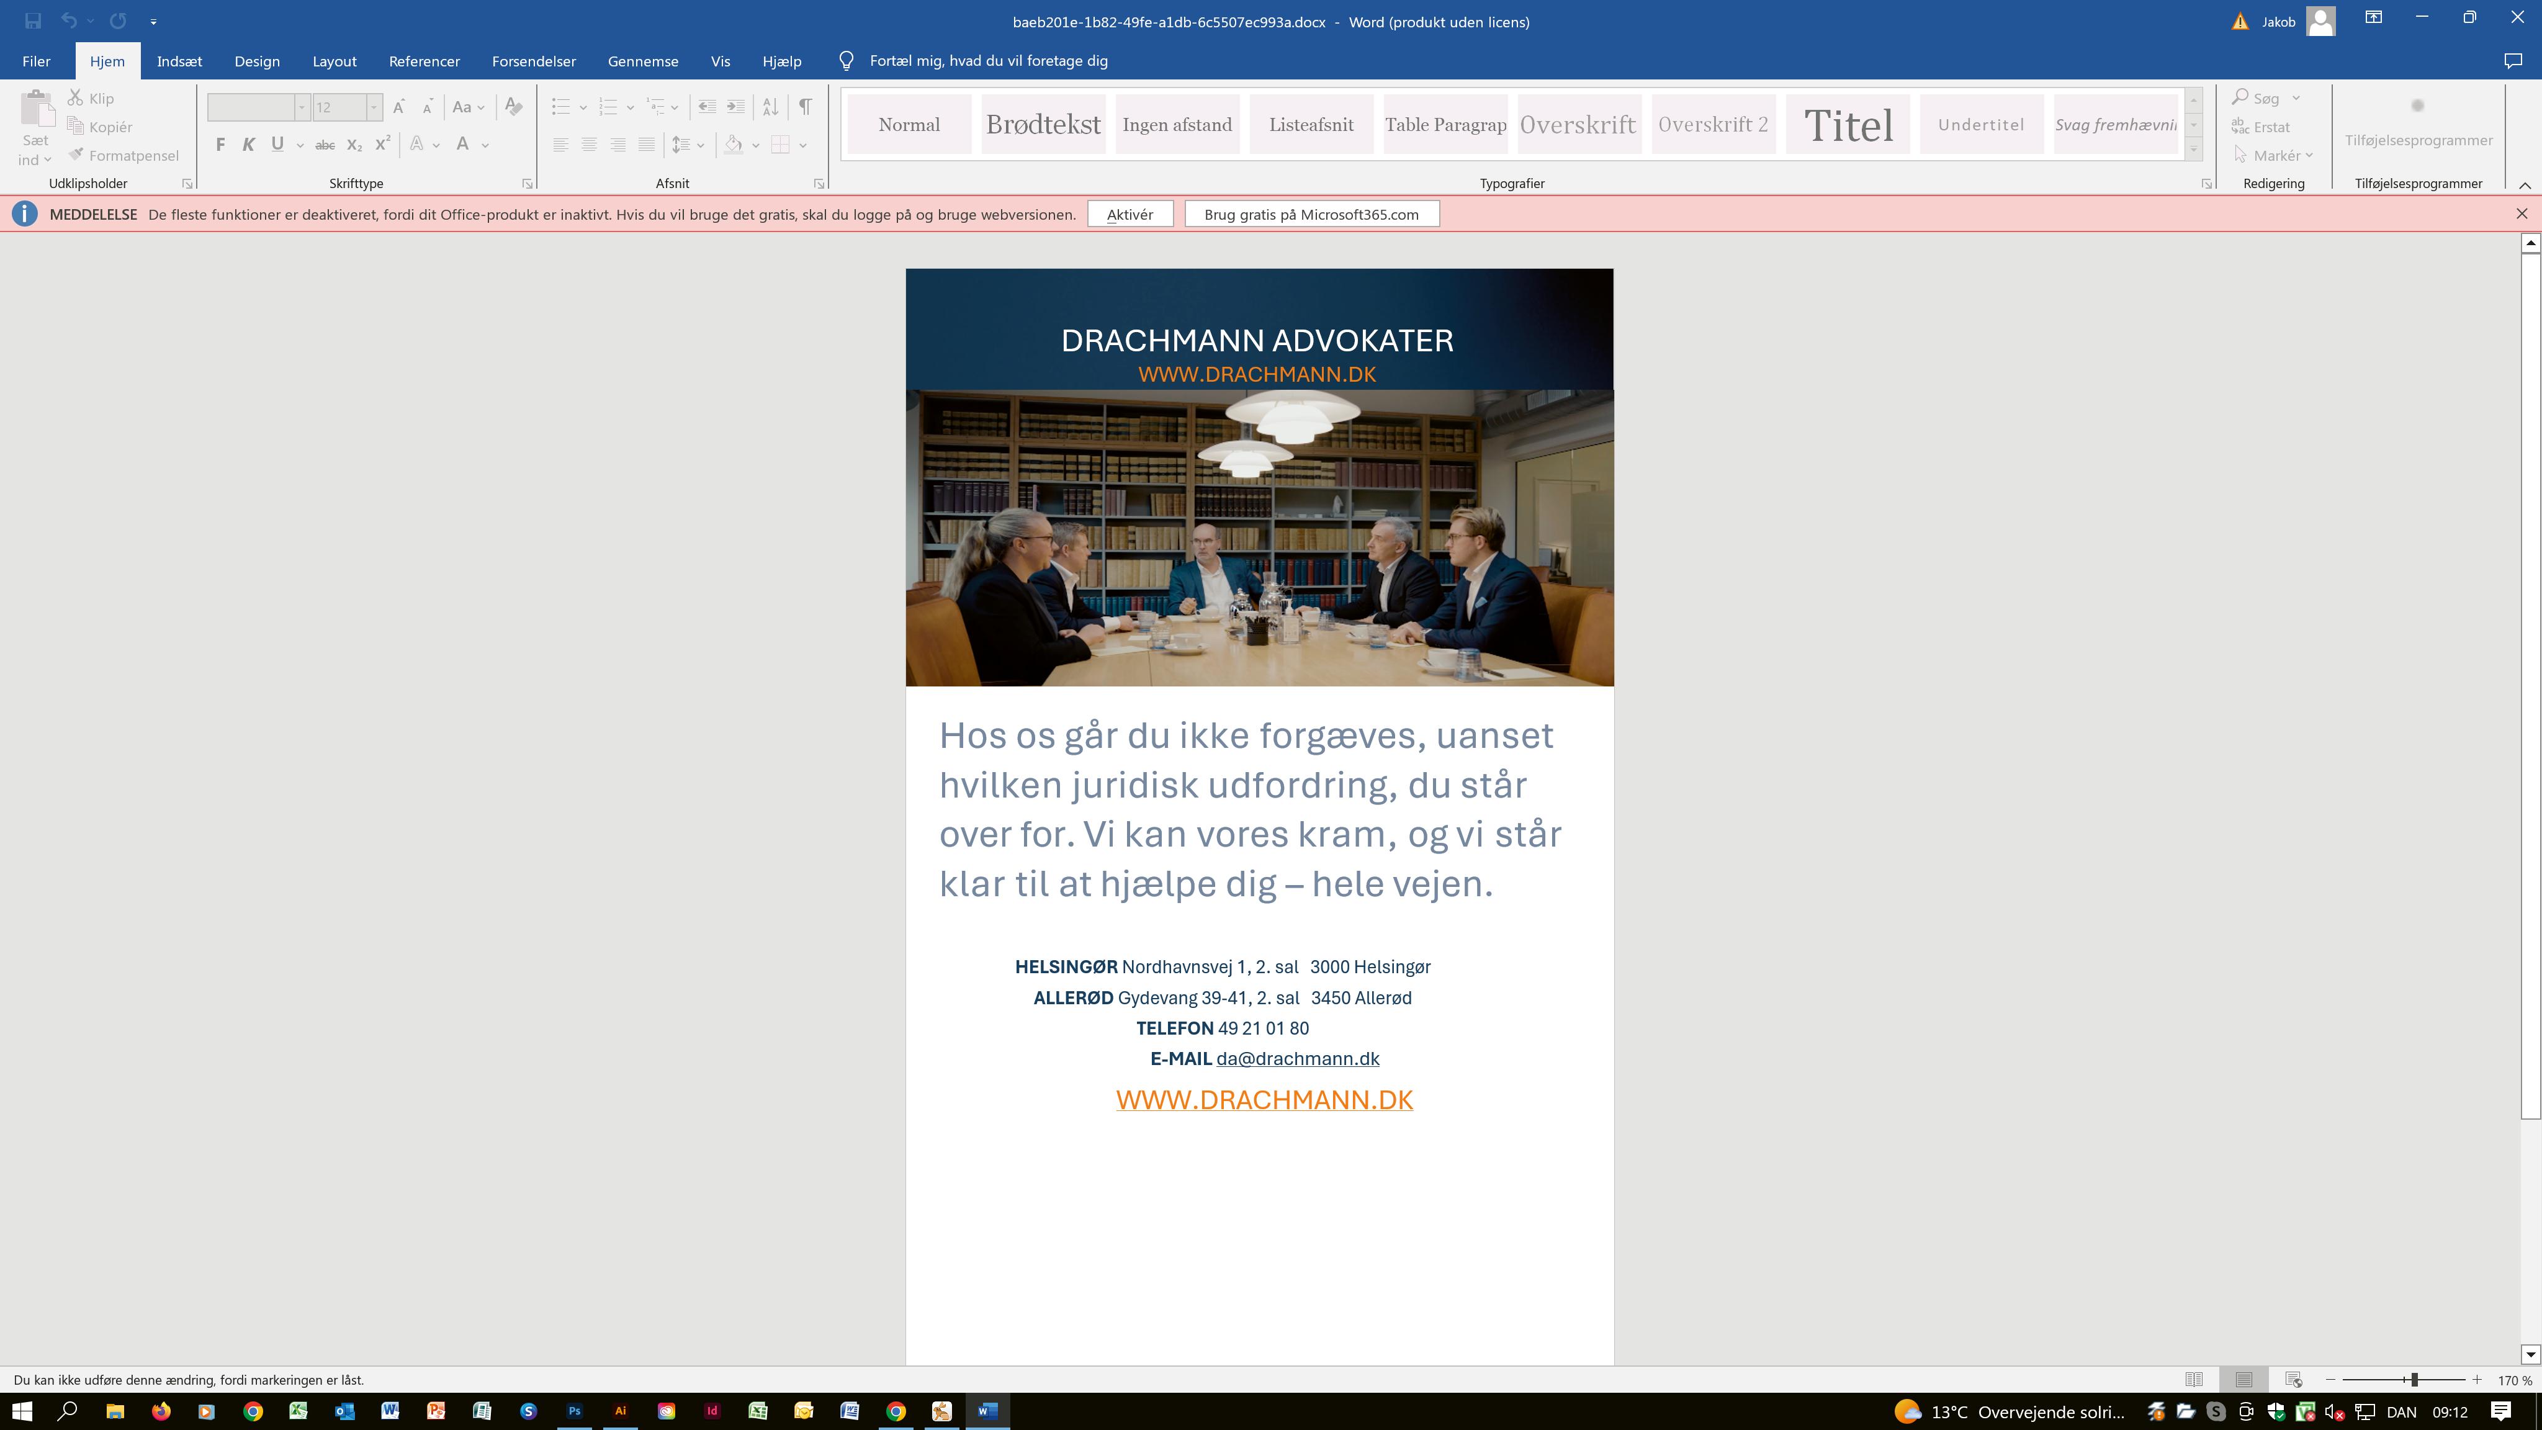The image size is (2542, 1430).
Task: Click the clear formatting eraser icon
Action: (x=513, y=107)
